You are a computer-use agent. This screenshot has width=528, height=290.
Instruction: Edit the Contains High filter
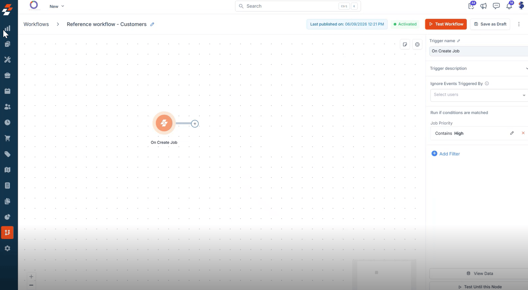point(512,133)
